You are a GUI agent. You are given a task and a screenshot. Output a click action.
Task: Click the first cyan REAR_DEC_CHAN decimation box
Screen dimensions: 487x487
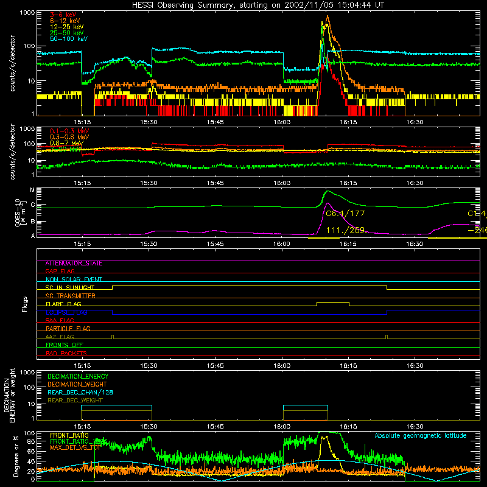coord(116,408)
